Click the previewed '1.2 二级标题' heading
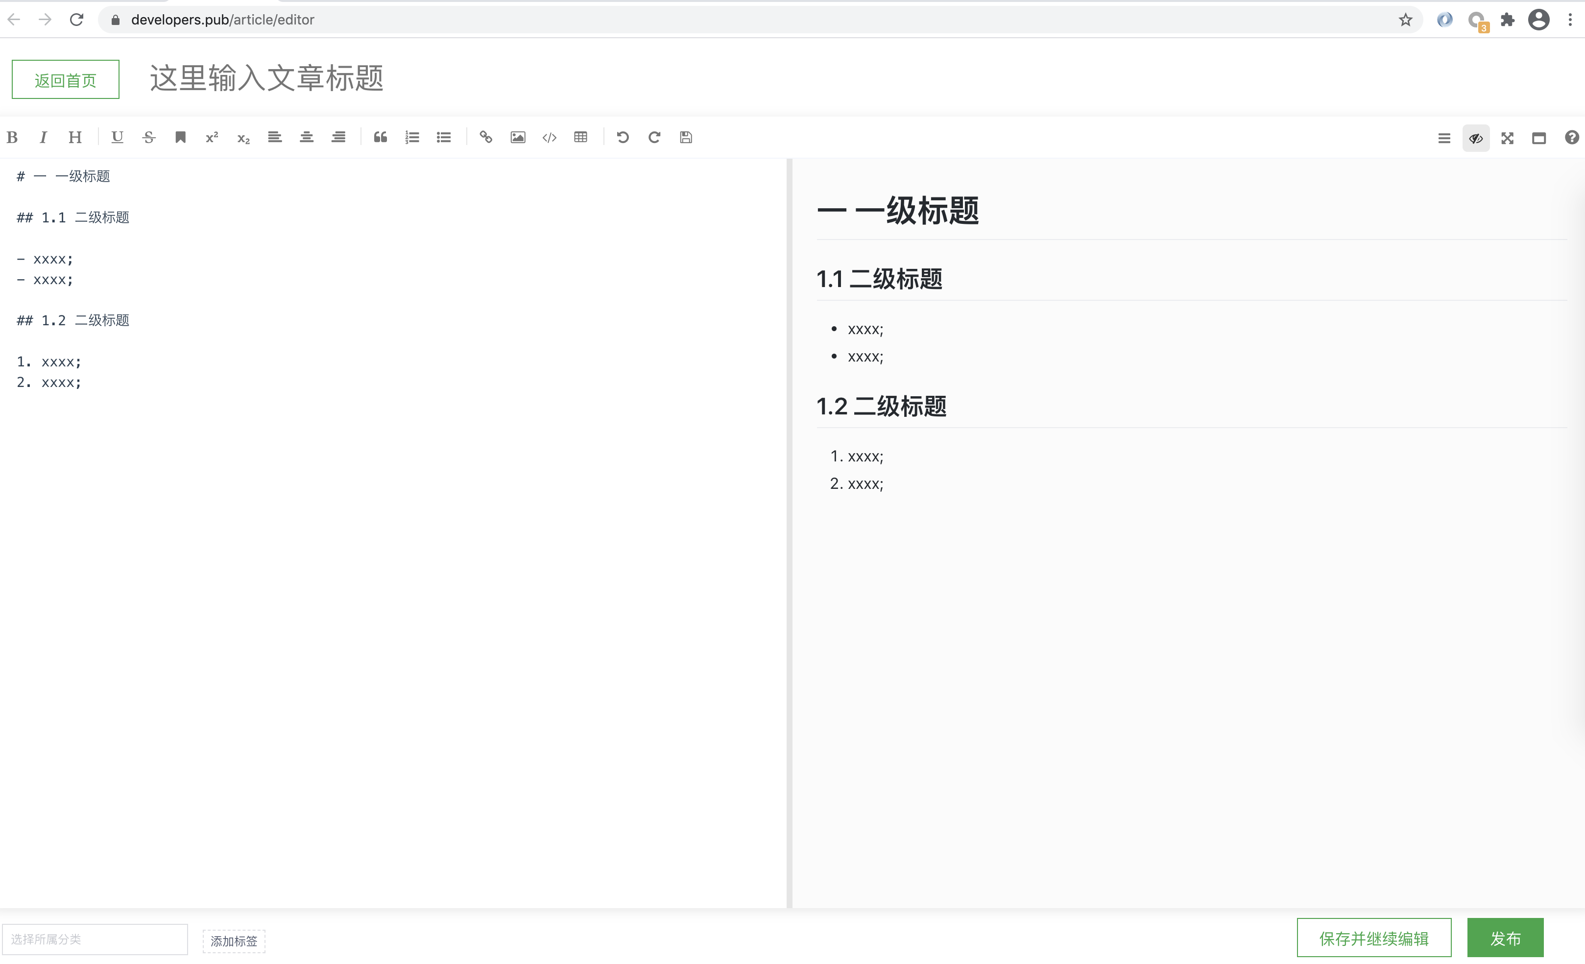Screen dimensions: 1585x964 (881, 407)
